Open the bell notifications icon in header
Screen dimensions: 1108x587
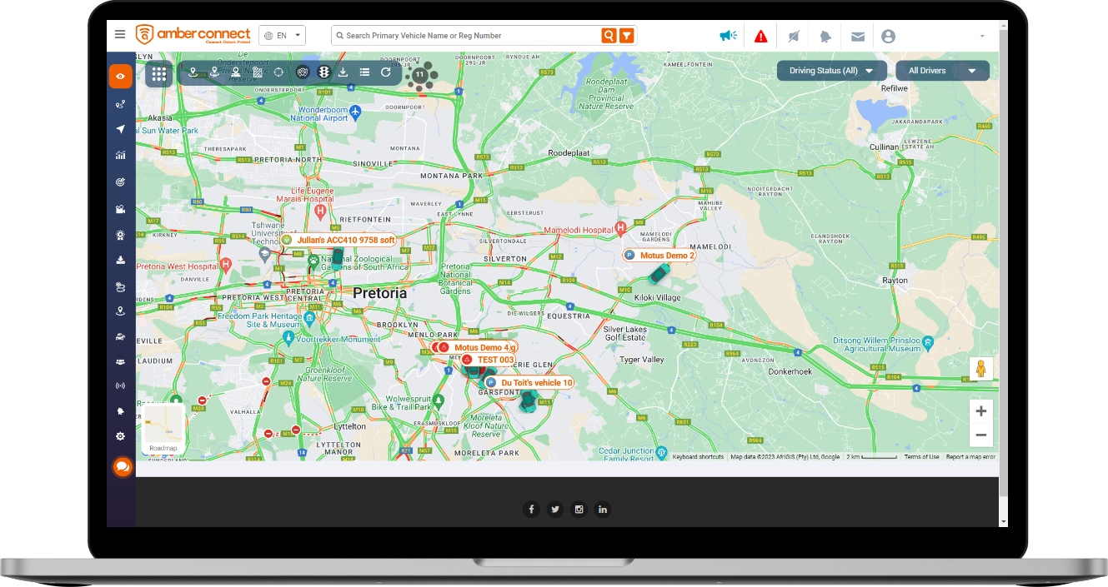pos(825,36)
